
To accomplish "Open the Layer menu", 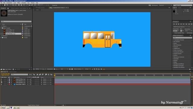I will (15, 3).
